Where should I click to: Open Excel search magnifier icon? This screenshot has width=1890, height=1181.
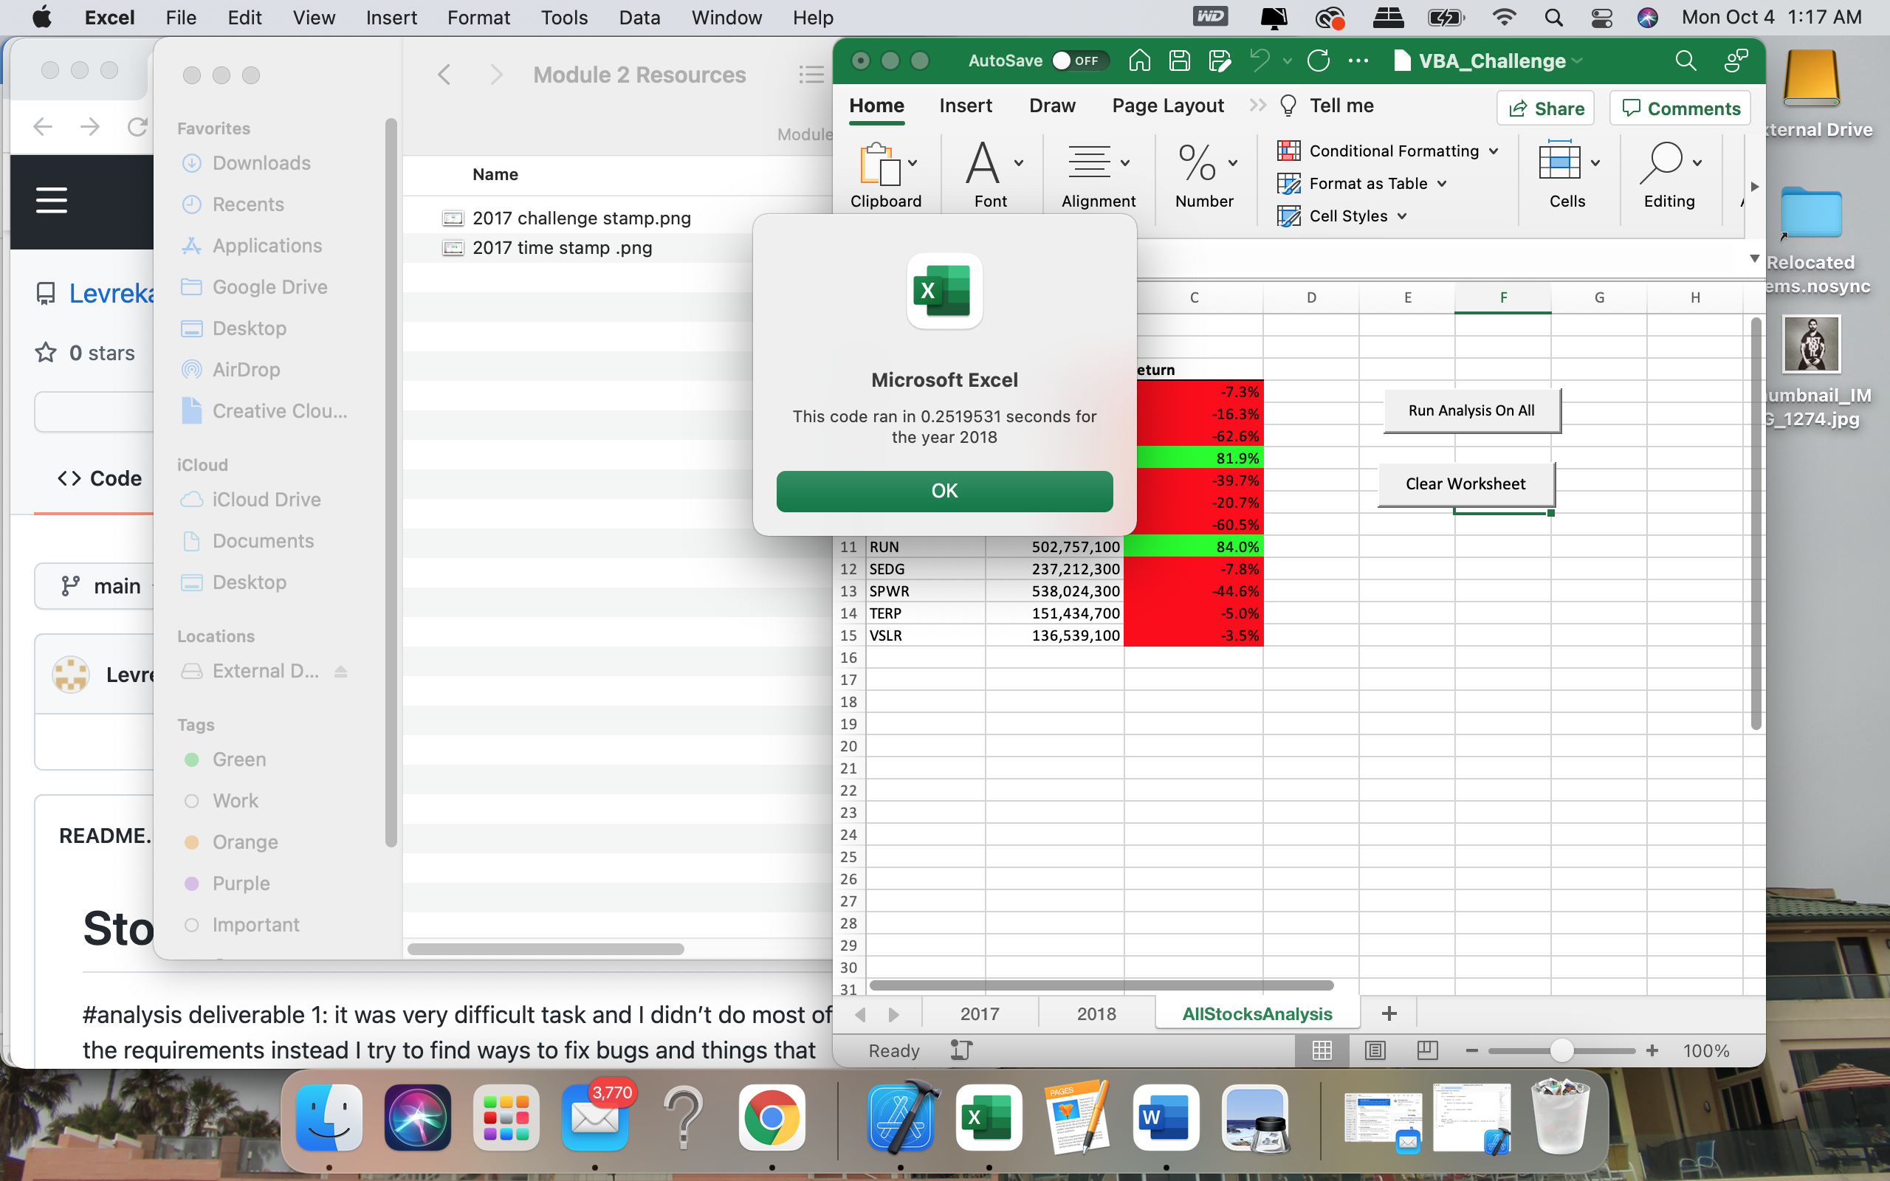pyautogui.click(x=1685, y=61)
